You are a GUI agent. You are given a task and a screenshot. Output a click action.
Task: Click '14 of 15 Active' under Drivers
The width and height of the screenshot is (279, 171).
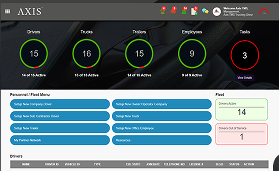click(x=34, y=75)
